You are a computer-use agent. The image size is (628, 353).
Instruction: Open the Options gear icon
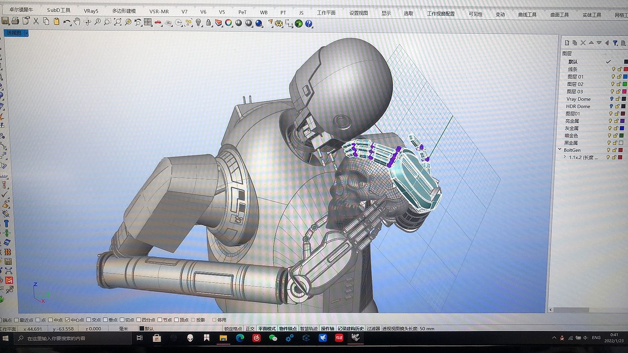(279, 23)
